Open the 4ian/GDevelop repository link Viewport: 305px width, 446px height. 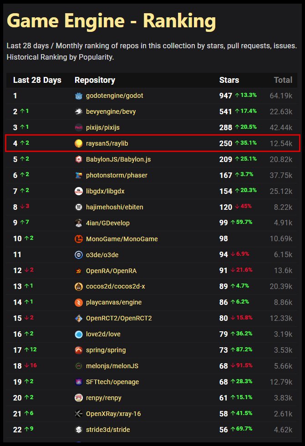[108, 223]
